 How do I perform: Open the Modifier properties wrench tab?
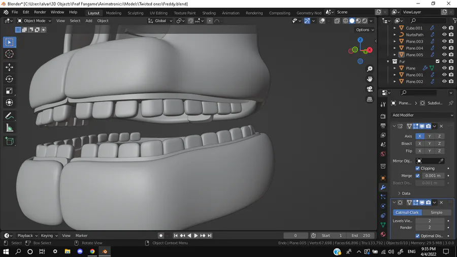(383, 187)
